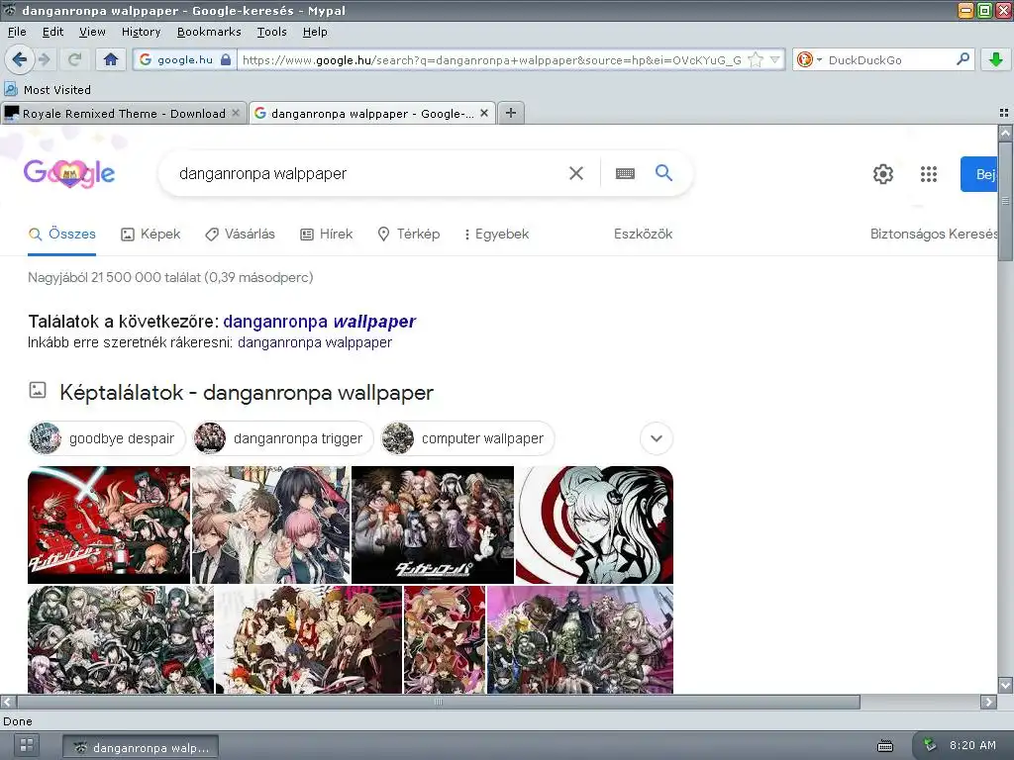Screen dimensions: 1014x760
Task: Open the Eszközök search tools
Action: [643, 234]
